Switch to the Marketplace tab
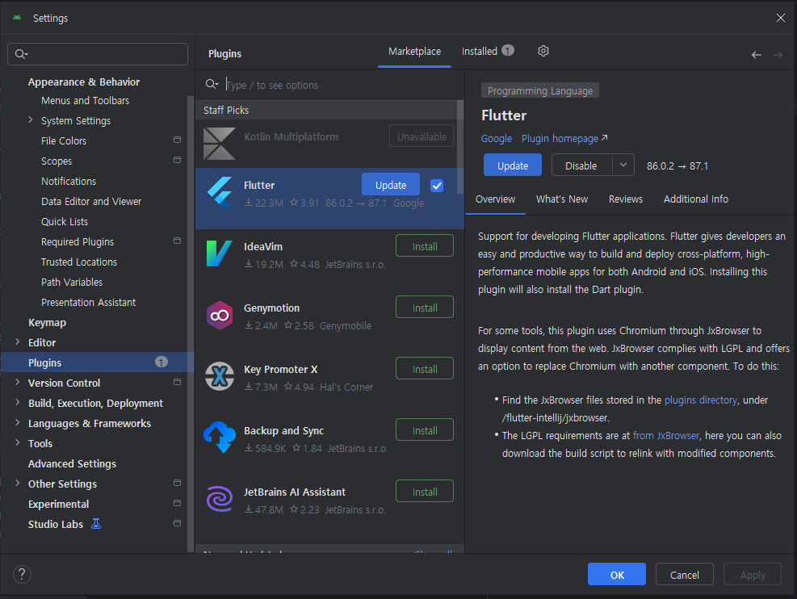Screen dimensions: 797x599 (x=414, y=52)
